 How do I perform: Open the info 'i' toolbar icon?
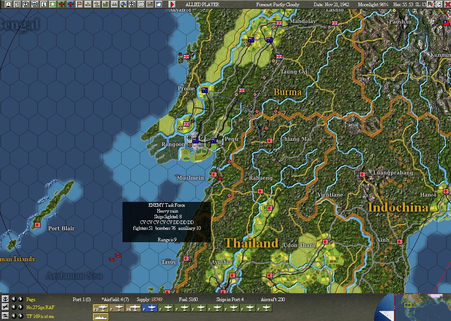tap(43, 4)
